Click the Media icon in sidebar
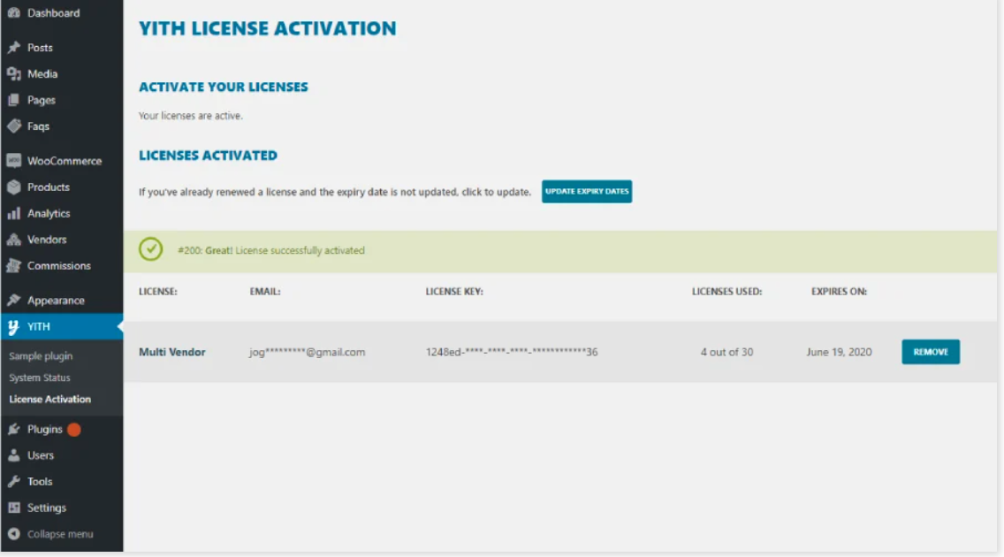 pyautogui.click(x=13, y=73)
